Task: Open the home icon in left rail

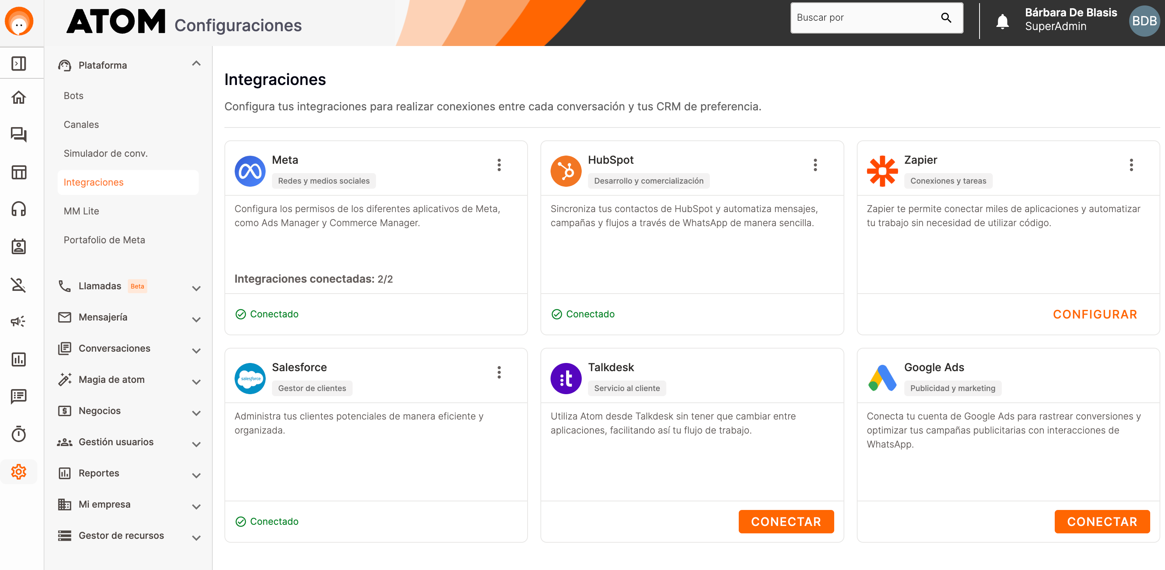Action: (x=19, y=97)
